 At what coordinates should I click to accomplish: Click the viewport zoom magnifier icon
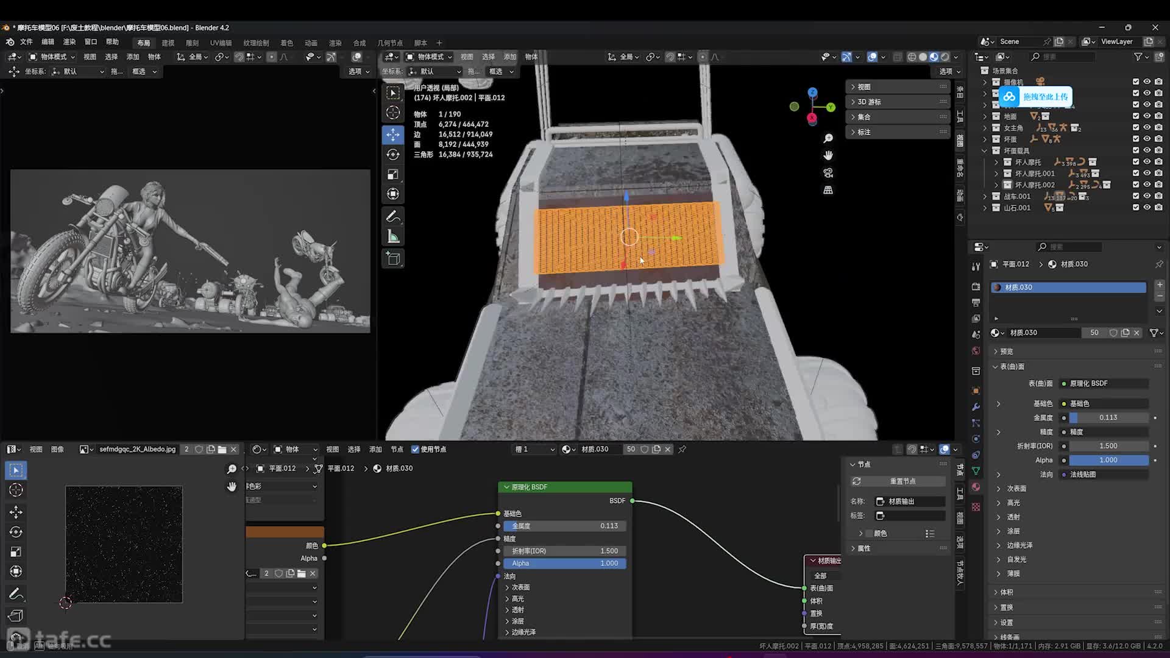(x=828, y=139)
